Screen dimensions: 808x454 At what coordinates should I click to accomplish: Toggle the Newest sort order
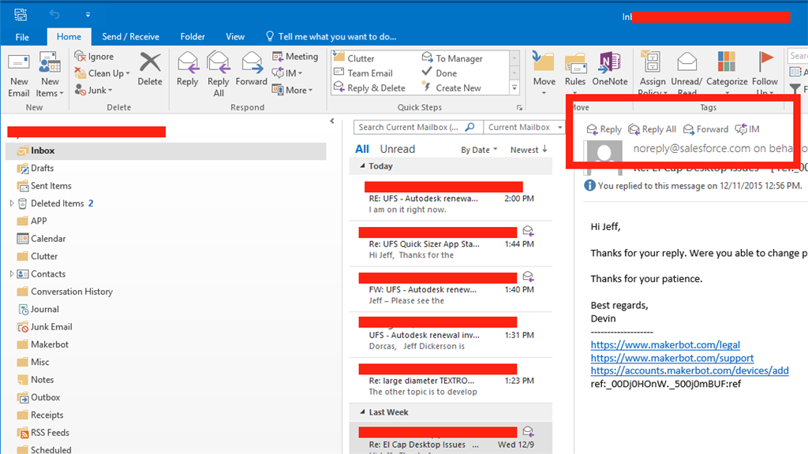(529, 150)
